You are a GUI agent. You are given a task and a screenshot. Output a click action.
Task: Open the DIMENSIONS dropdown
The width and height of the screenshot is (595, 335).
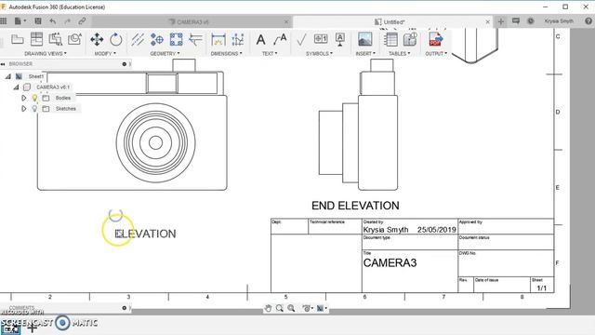[x=227, y=54]
